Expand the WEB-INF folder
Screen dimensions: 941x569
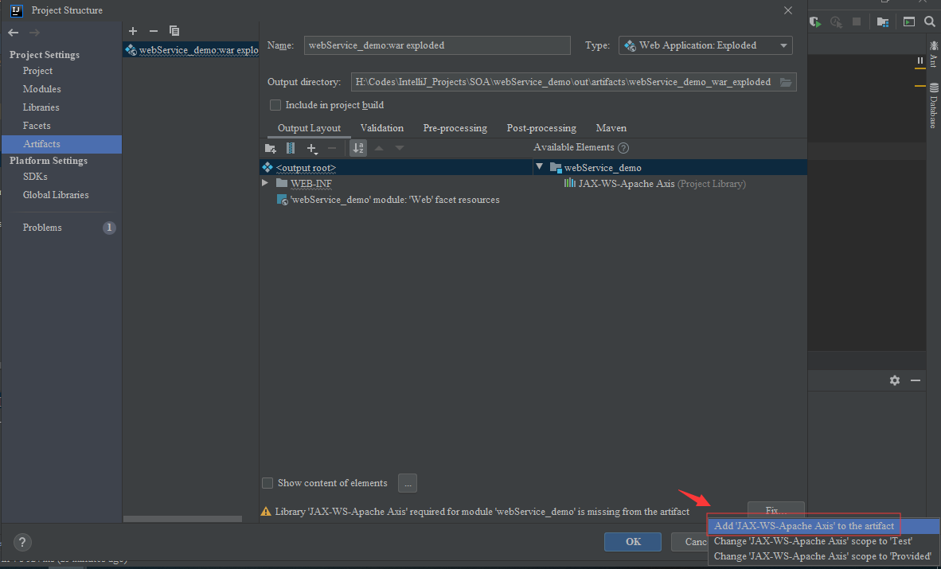264,182
